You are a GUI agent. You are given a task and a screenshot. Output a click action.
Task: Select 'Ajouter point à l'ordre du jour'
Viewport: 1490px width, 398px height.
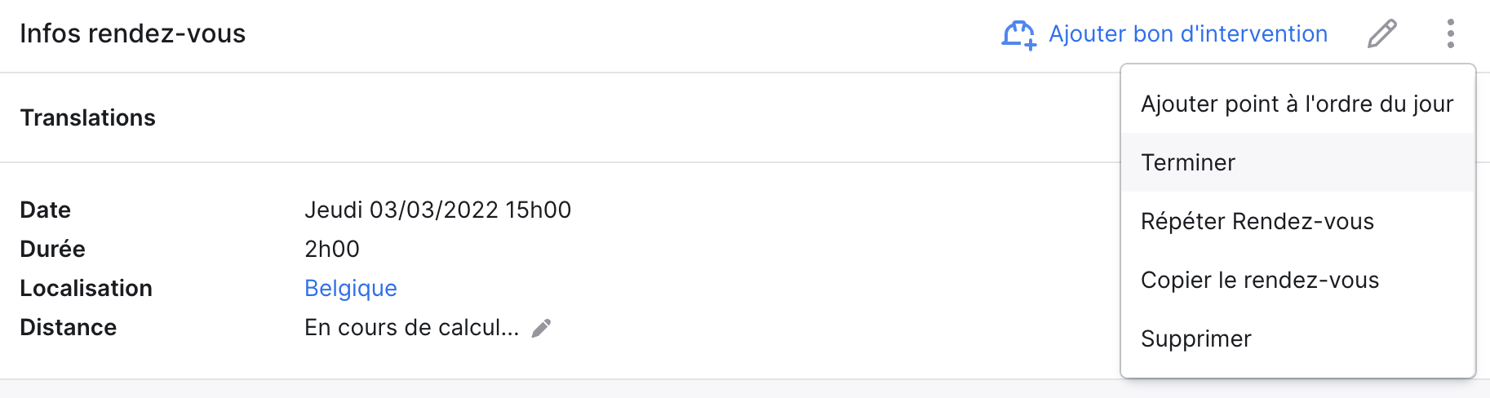[1297, 104]
